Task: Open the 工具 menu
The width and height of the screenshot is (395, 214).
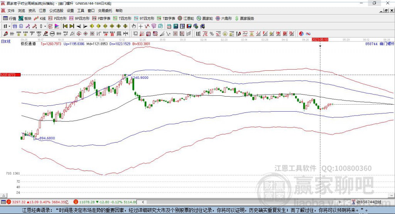Action: click(x=81, y=10)
